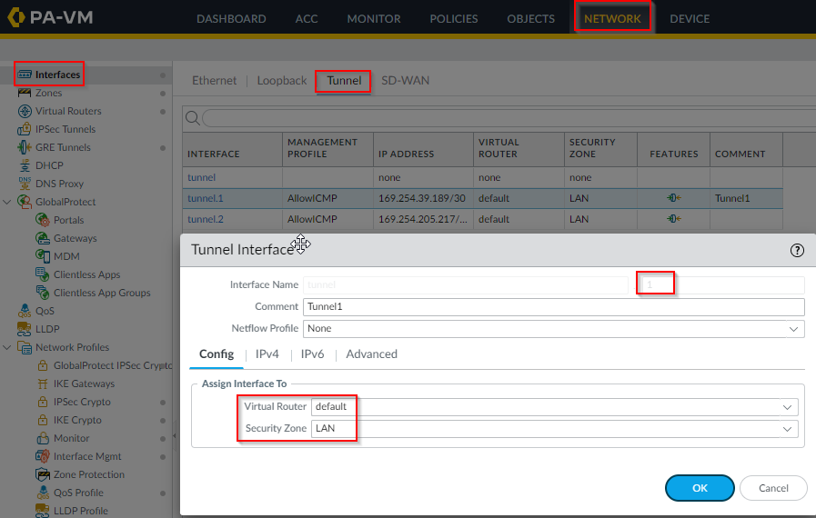Click the GlobalProtect globe icon

point(25,202)
